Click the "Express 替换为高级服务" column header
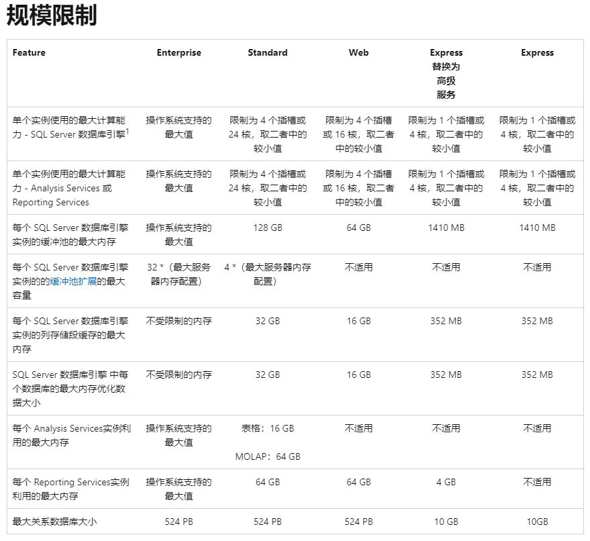Viewport: 590px width, 541px height. [446, 74]
